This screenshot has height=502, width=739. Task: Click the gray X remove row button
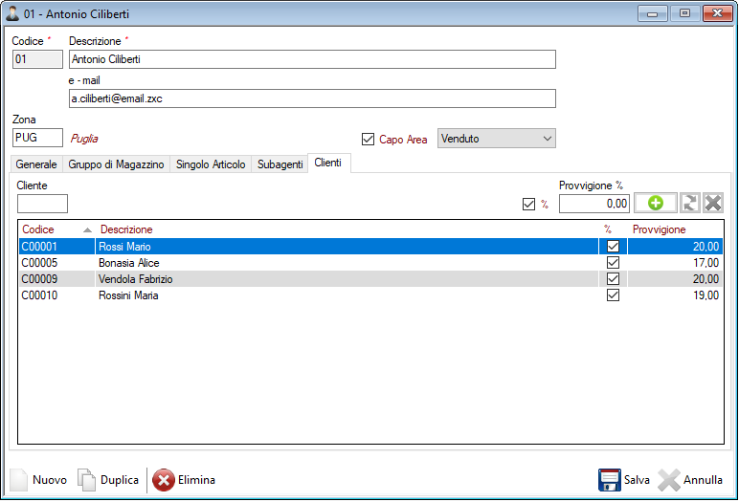[713, 203]
